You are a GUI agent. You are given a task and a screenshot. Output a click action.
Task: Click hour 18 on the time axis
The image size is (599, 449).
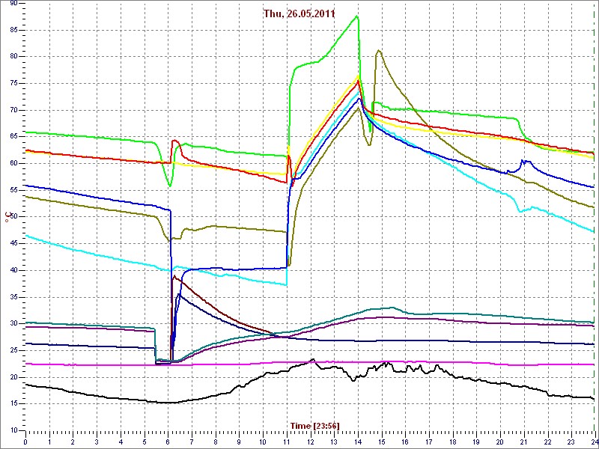(453, 442)
